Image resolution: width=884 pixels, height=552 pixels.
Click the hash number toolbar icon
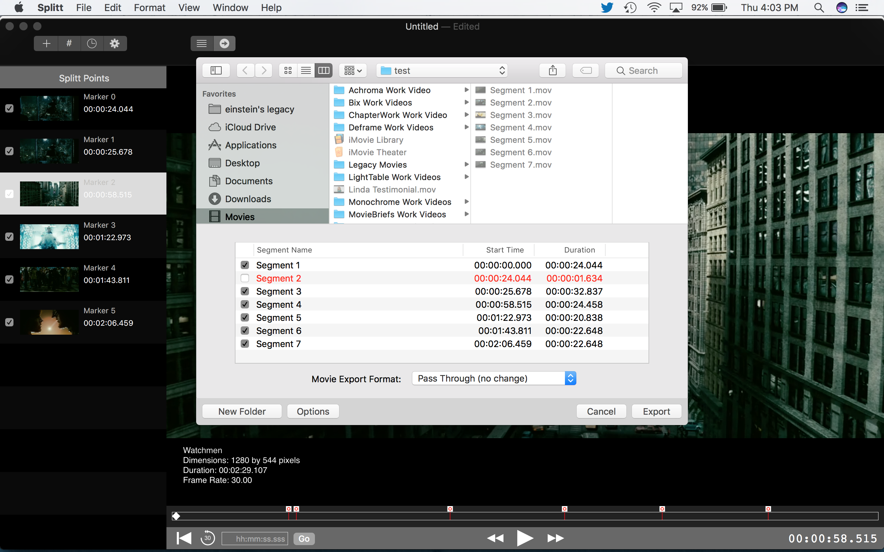pos(69,43)
